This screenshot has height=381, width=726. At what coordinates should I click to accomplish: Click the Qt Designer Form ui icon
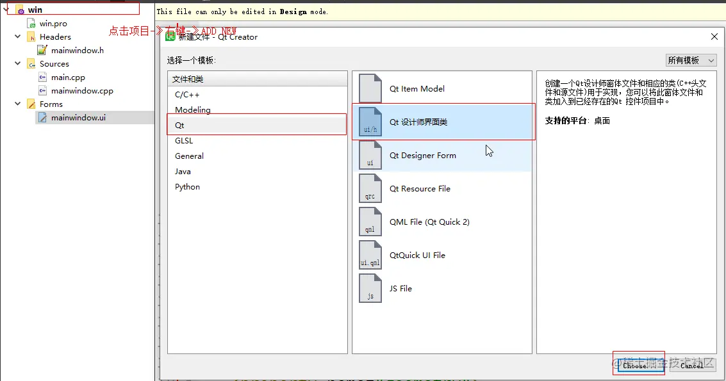[x=370, y=155]
